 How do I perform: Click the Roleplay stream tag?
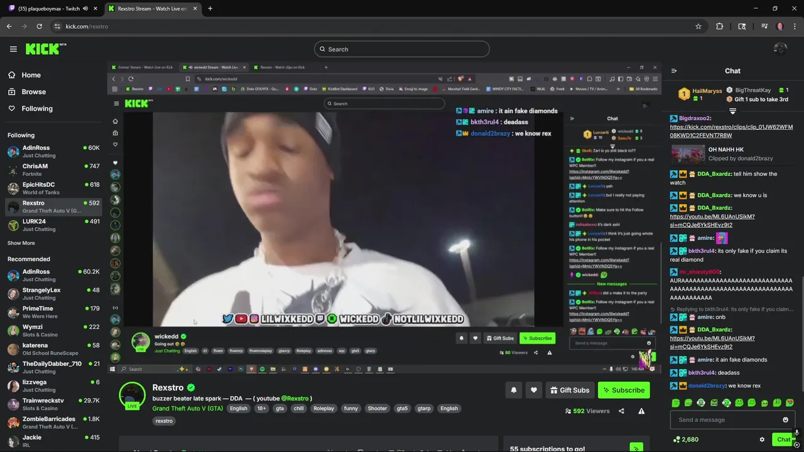tap(324, 408)
